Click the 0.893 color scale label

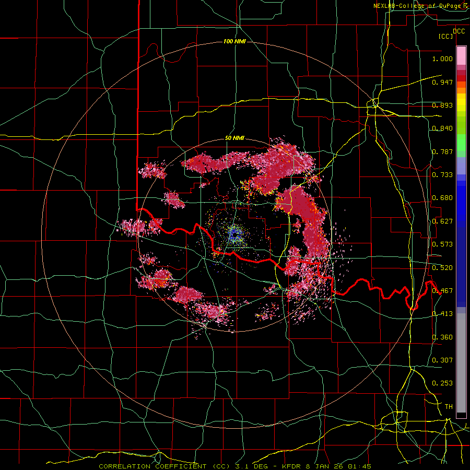pos(442,105)
